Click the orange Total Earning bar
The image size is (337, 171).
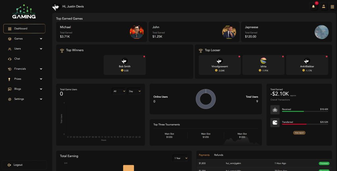(129, 168)
